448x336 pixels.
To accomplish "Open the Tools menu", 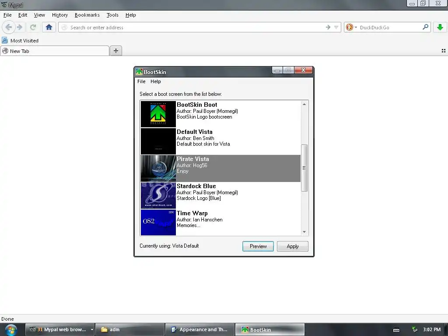I will click(112, 15).
